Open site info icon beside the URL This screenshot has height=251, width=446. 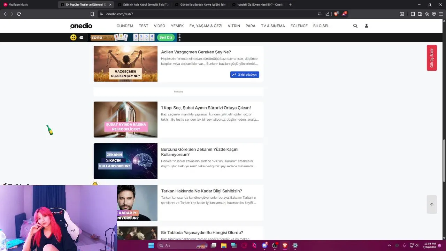(x=101, y=14)
